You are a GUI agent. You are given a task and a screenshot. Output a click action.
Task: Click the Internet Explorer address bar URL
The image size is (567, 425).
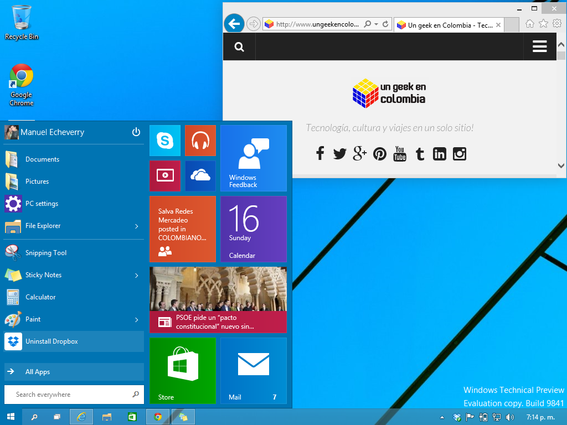click(317, 24)
